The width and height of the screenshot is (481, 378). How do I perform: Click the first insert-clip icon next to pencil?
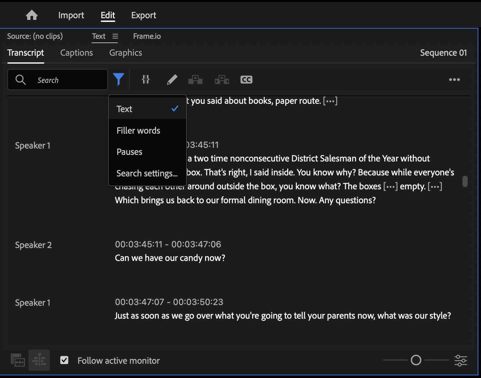(x=195, y=80)
